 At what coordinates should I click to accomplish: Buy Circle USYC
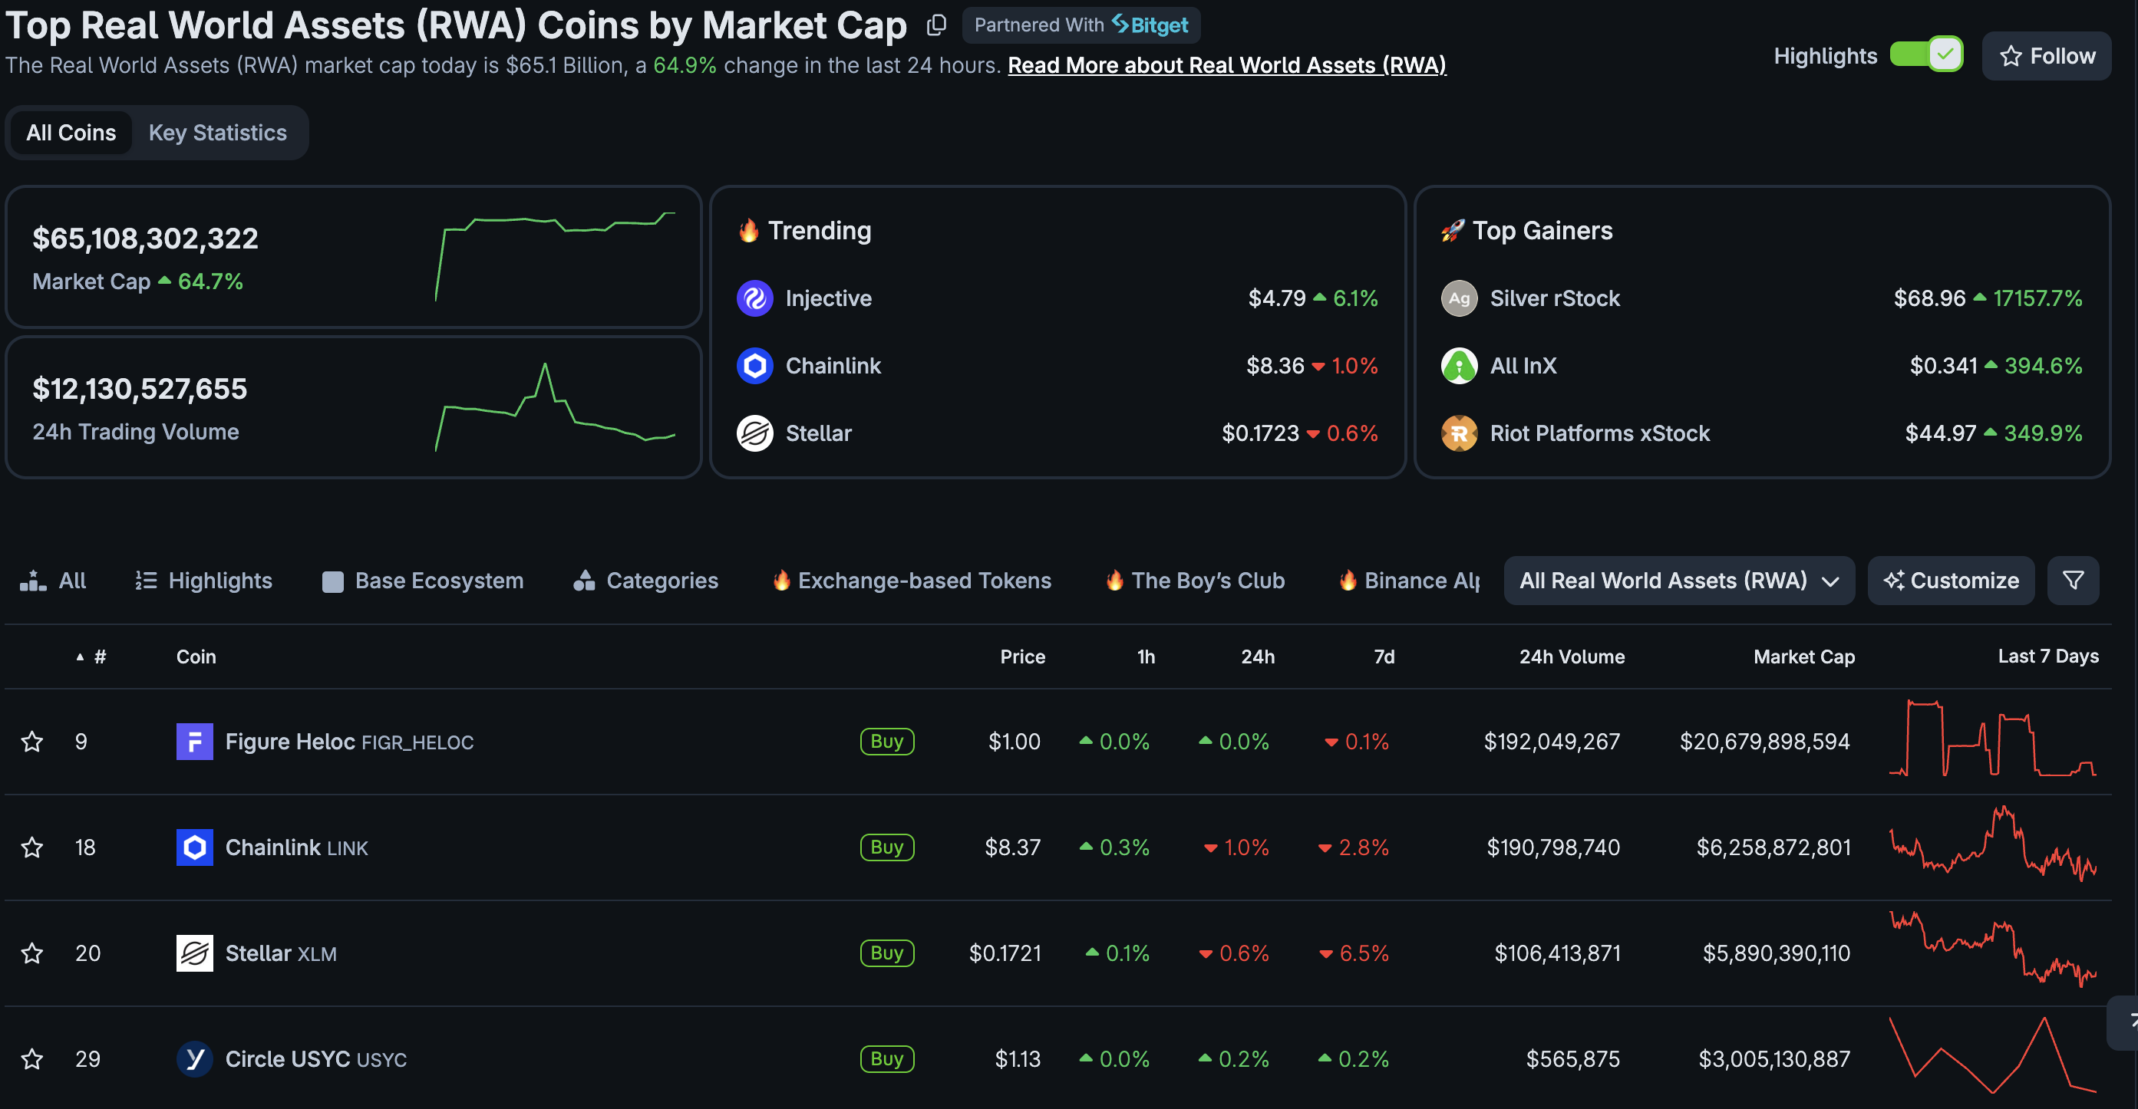click(886, 1059)
